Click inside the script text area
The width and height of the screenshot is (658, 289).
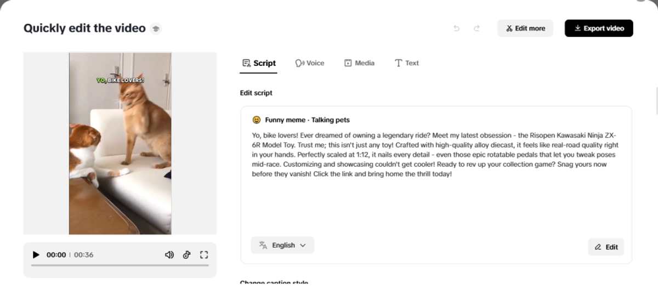pyautogui.click(x=435, y=203)
